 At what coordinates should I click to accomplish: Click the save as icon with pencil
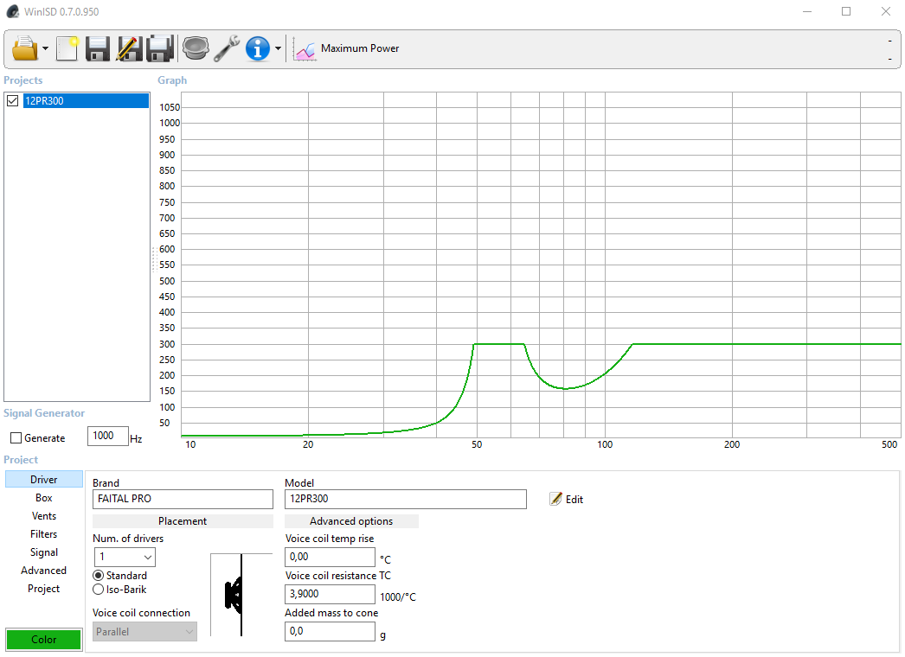(x=129, y=48)
